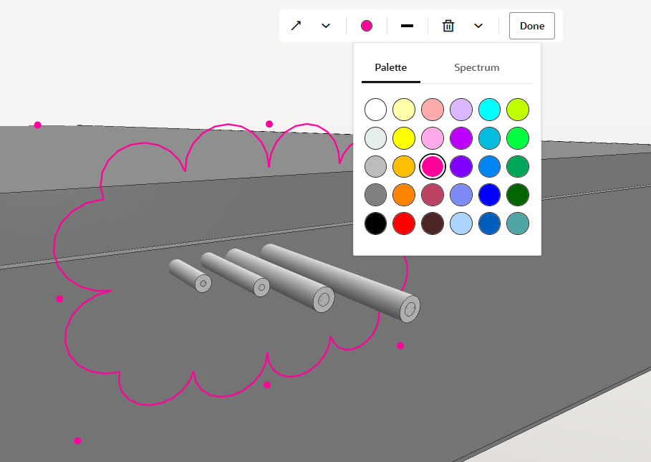Pick the bright purple swatch

pos(461,138)
